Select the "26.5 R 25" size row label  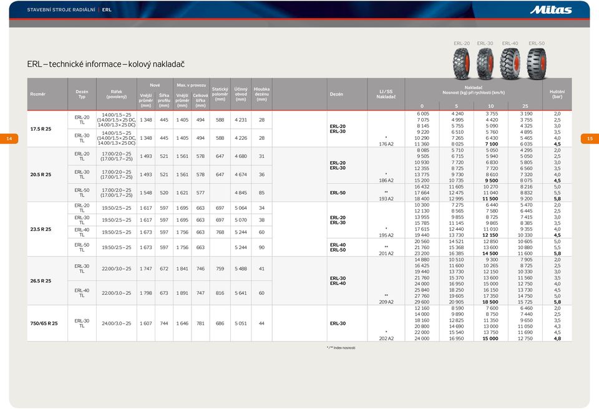[41, 280]
